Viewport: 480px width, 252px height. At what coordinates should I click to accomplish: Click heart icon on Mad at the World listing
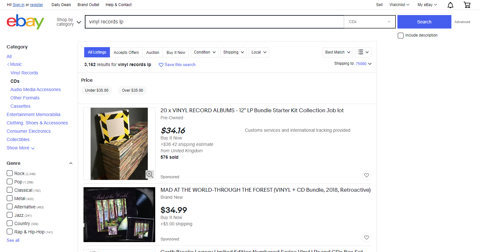[x=366, y=238]
